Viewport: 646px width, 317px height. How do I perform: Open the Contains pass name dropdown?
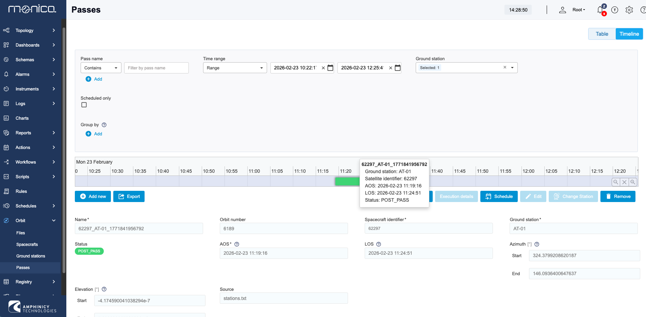(x=101, y=68)
